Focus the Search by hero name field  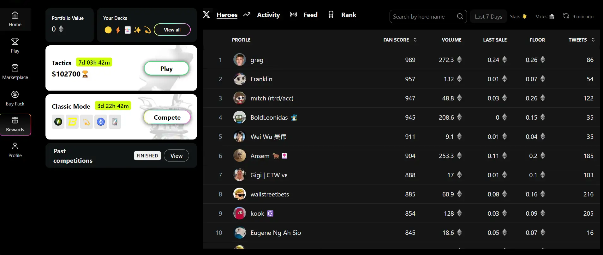tap(423, 17)
